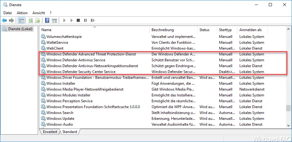The width and height of the screenshot is (292, 142).
Task: Click Netzwerkdienst logon of Media Player service
Action: click(x=252, y=89)
